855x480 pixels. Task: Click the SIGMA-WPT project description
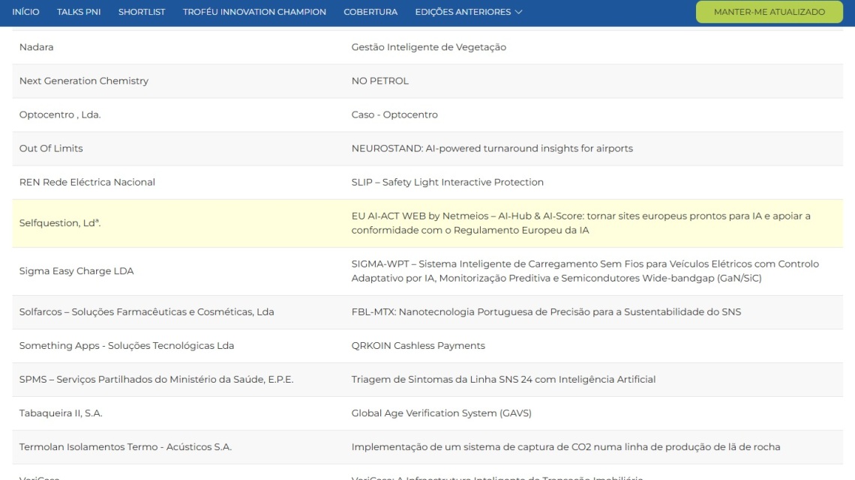point(585,271)
